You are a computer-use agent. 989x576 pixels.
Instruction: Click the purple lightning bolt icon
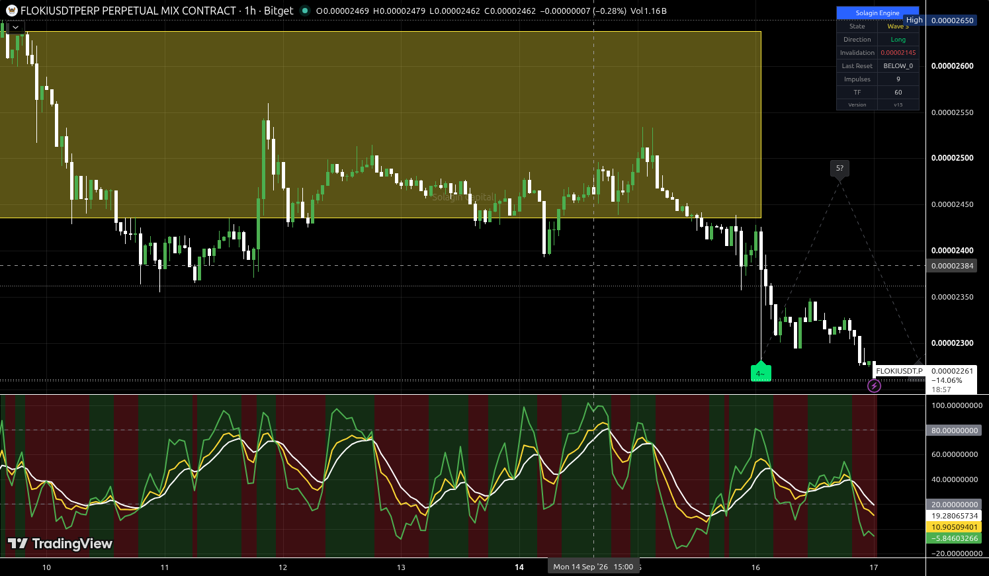pos(875,386)
